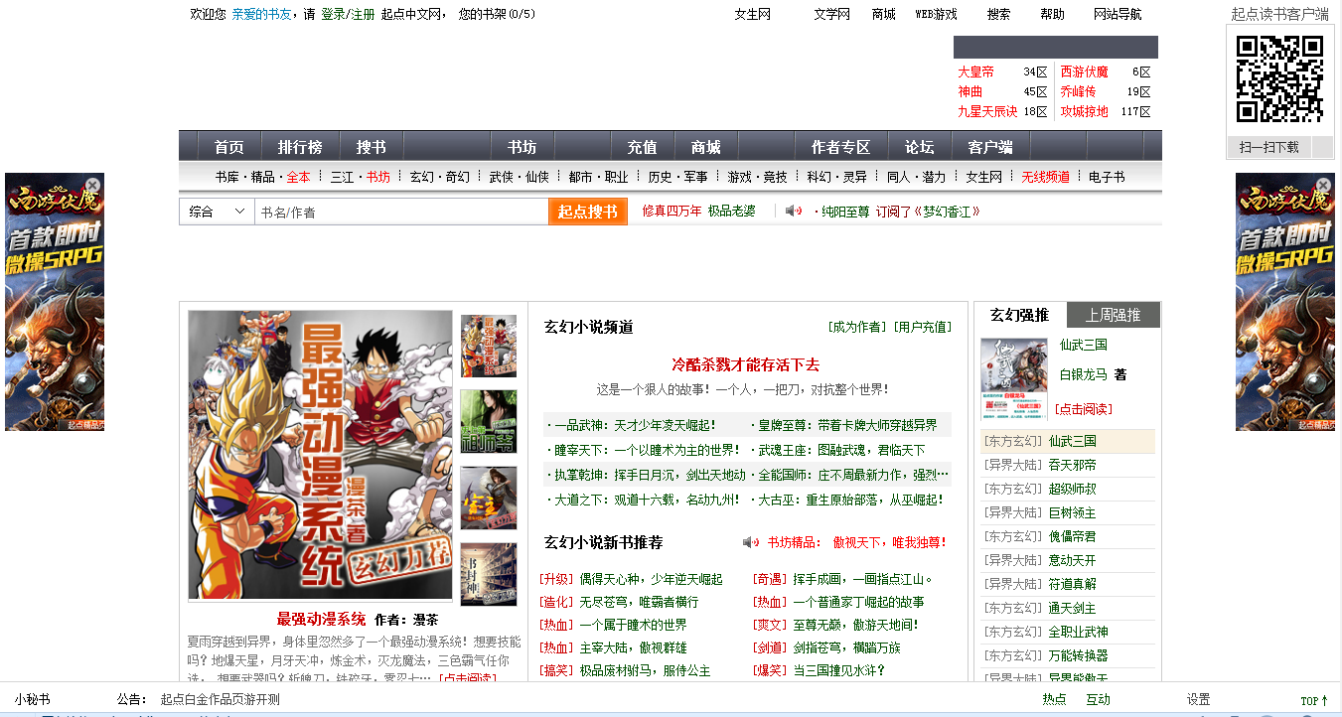The height and width of the screenshot is (717, 1342).
Task: Open 全职业武神 in the recommendation list
Action: click(x=1078, y=632)
